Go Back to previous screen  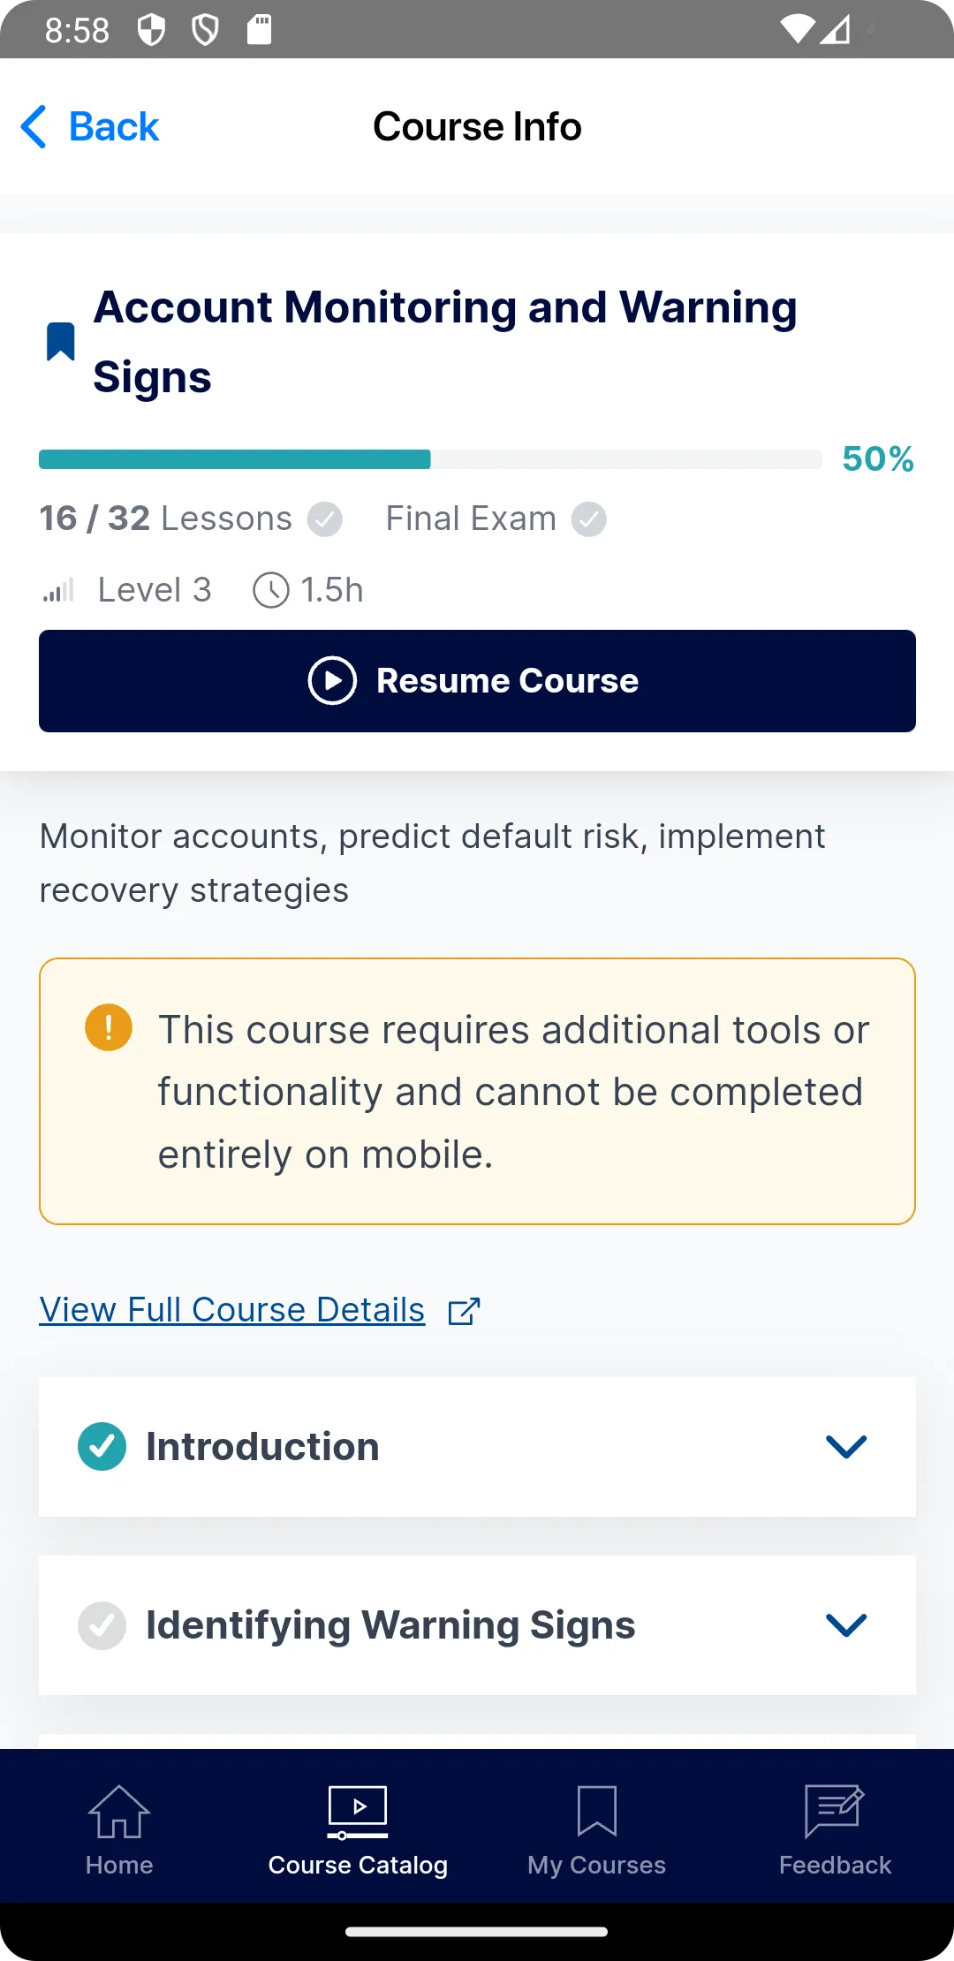pos(90,127)
